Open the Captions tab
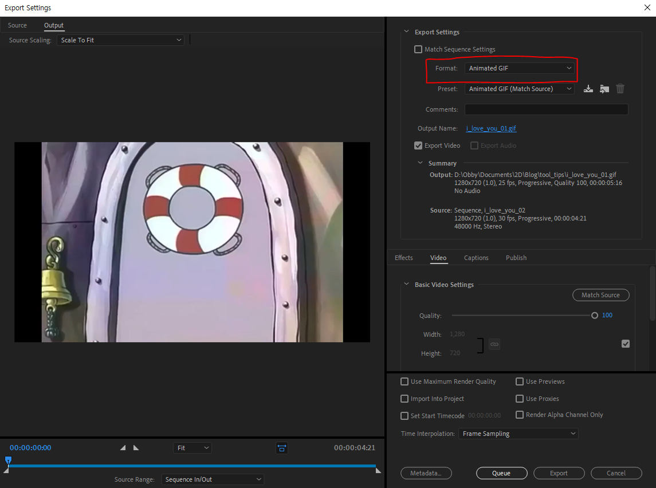Image resolution: width=656 pixels, height=488 pixels. tap(476, 258)
